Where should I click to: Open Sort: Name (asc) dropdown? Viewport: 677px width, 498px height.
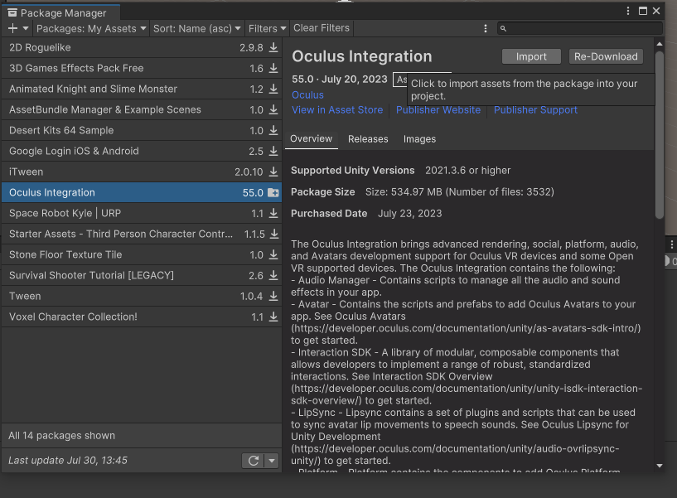tap(197, 28)
